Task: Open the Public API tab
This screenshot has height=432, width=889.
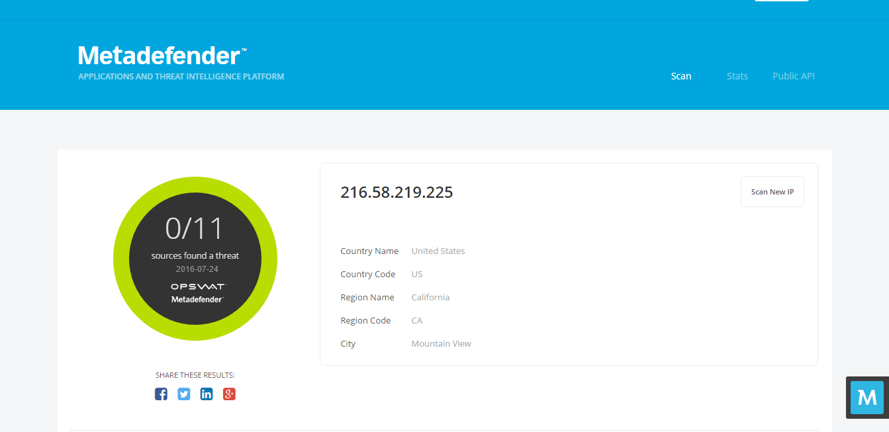Action: (x=794, y=76)
